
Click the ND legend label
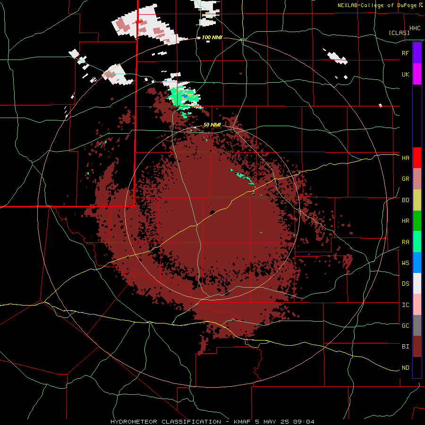405,368
